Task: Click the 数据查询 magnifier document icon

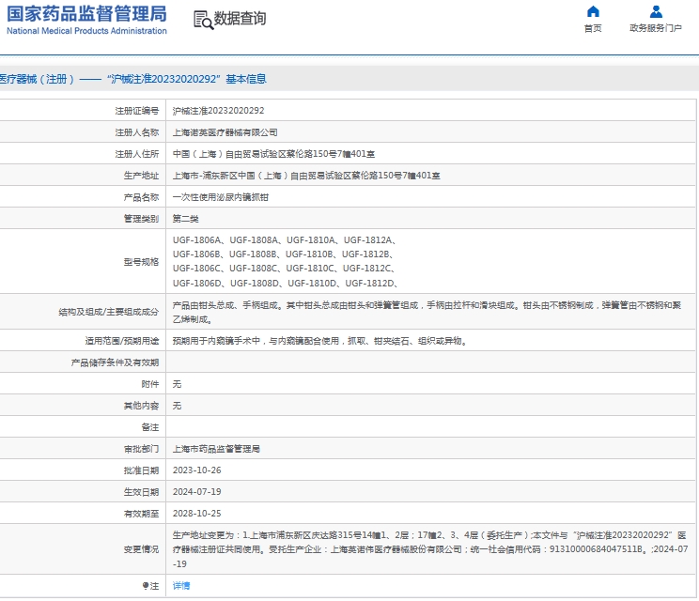Action: tap(203, 20)
